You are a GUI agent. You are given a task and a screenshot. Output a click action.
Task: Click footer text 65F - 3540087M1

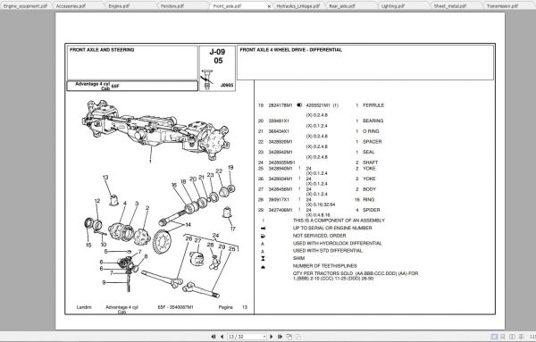click(175, 307)
